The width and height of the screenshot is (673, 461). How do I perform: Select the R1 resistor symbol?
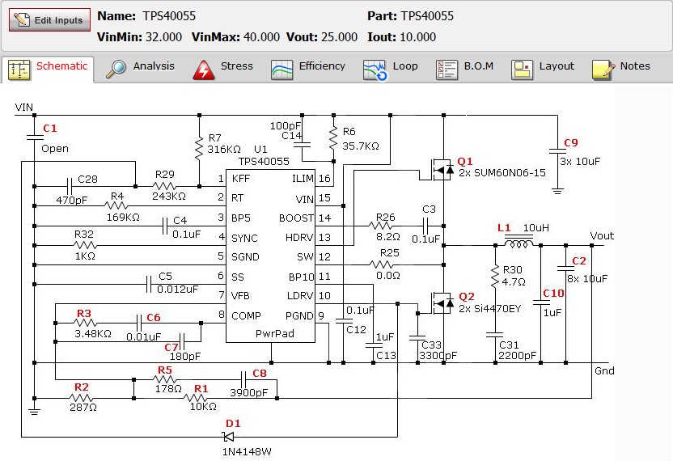[196, 399]
